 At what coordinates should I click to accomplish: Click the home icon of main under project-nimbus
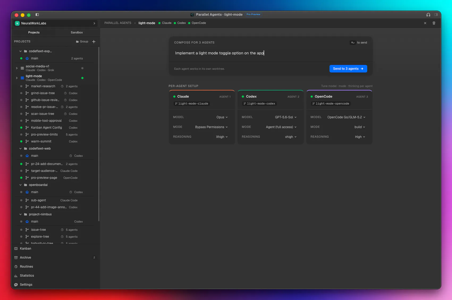[x=27, y=221]
